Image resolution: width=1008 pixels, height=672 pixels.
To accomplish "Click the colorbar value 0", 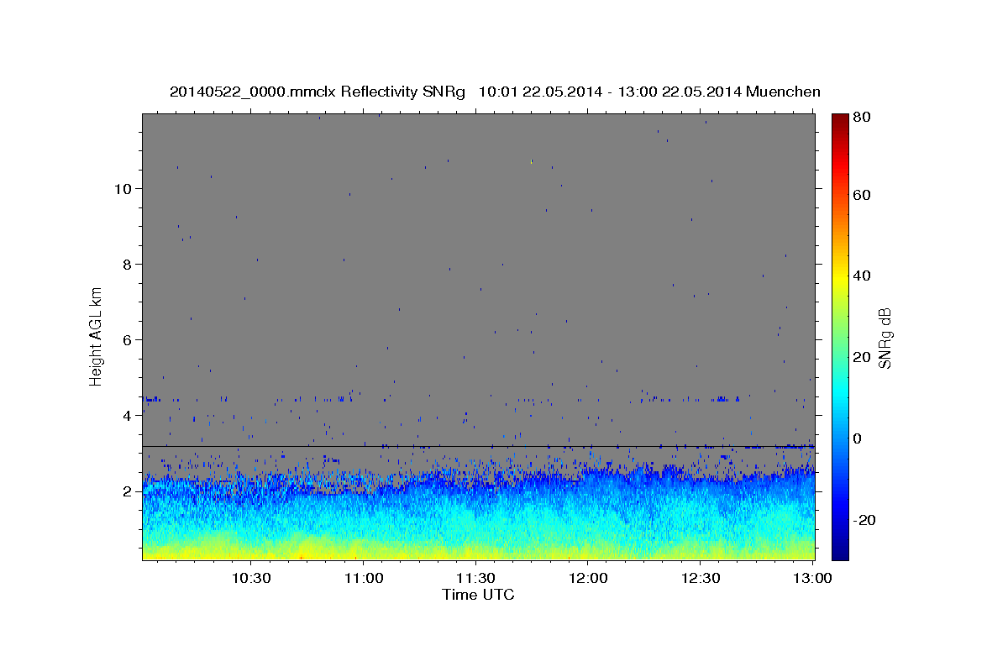I will pos(859,438).
